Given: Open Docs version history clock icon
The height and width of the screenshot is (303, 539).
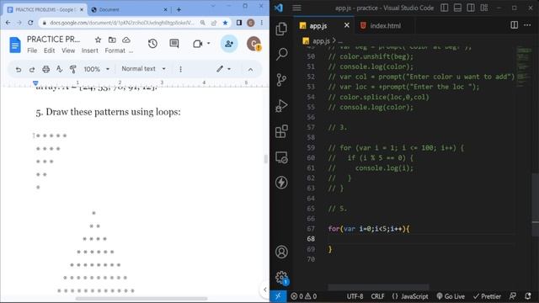Looking at the screenshot, I should pyautogui.click(x=152, y=44).
